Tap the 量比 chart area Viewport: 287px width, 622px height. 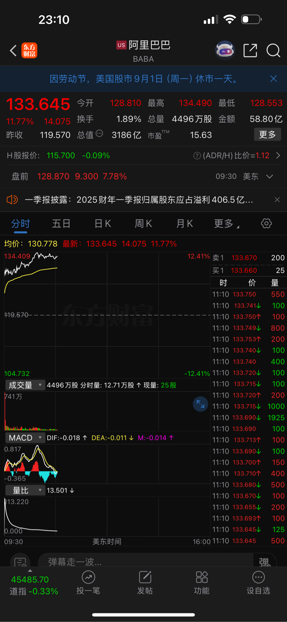(107, 516)
